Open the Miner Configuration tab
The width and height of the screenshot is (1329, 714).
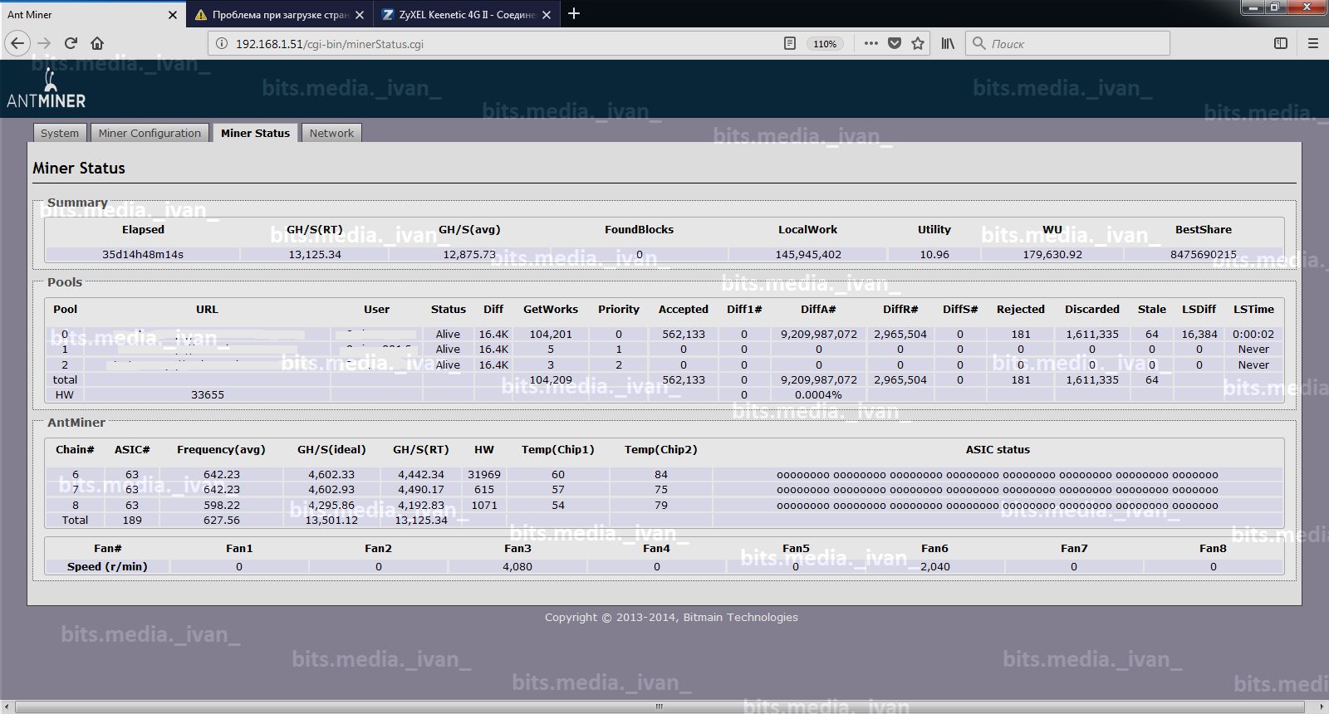150,133
